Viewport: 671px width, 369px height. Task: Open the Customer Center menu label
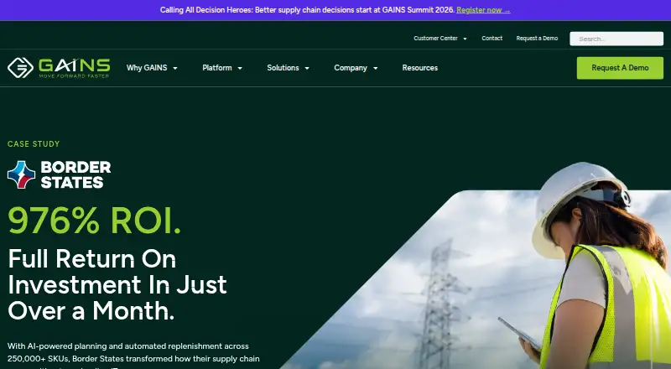click(435, 38)
